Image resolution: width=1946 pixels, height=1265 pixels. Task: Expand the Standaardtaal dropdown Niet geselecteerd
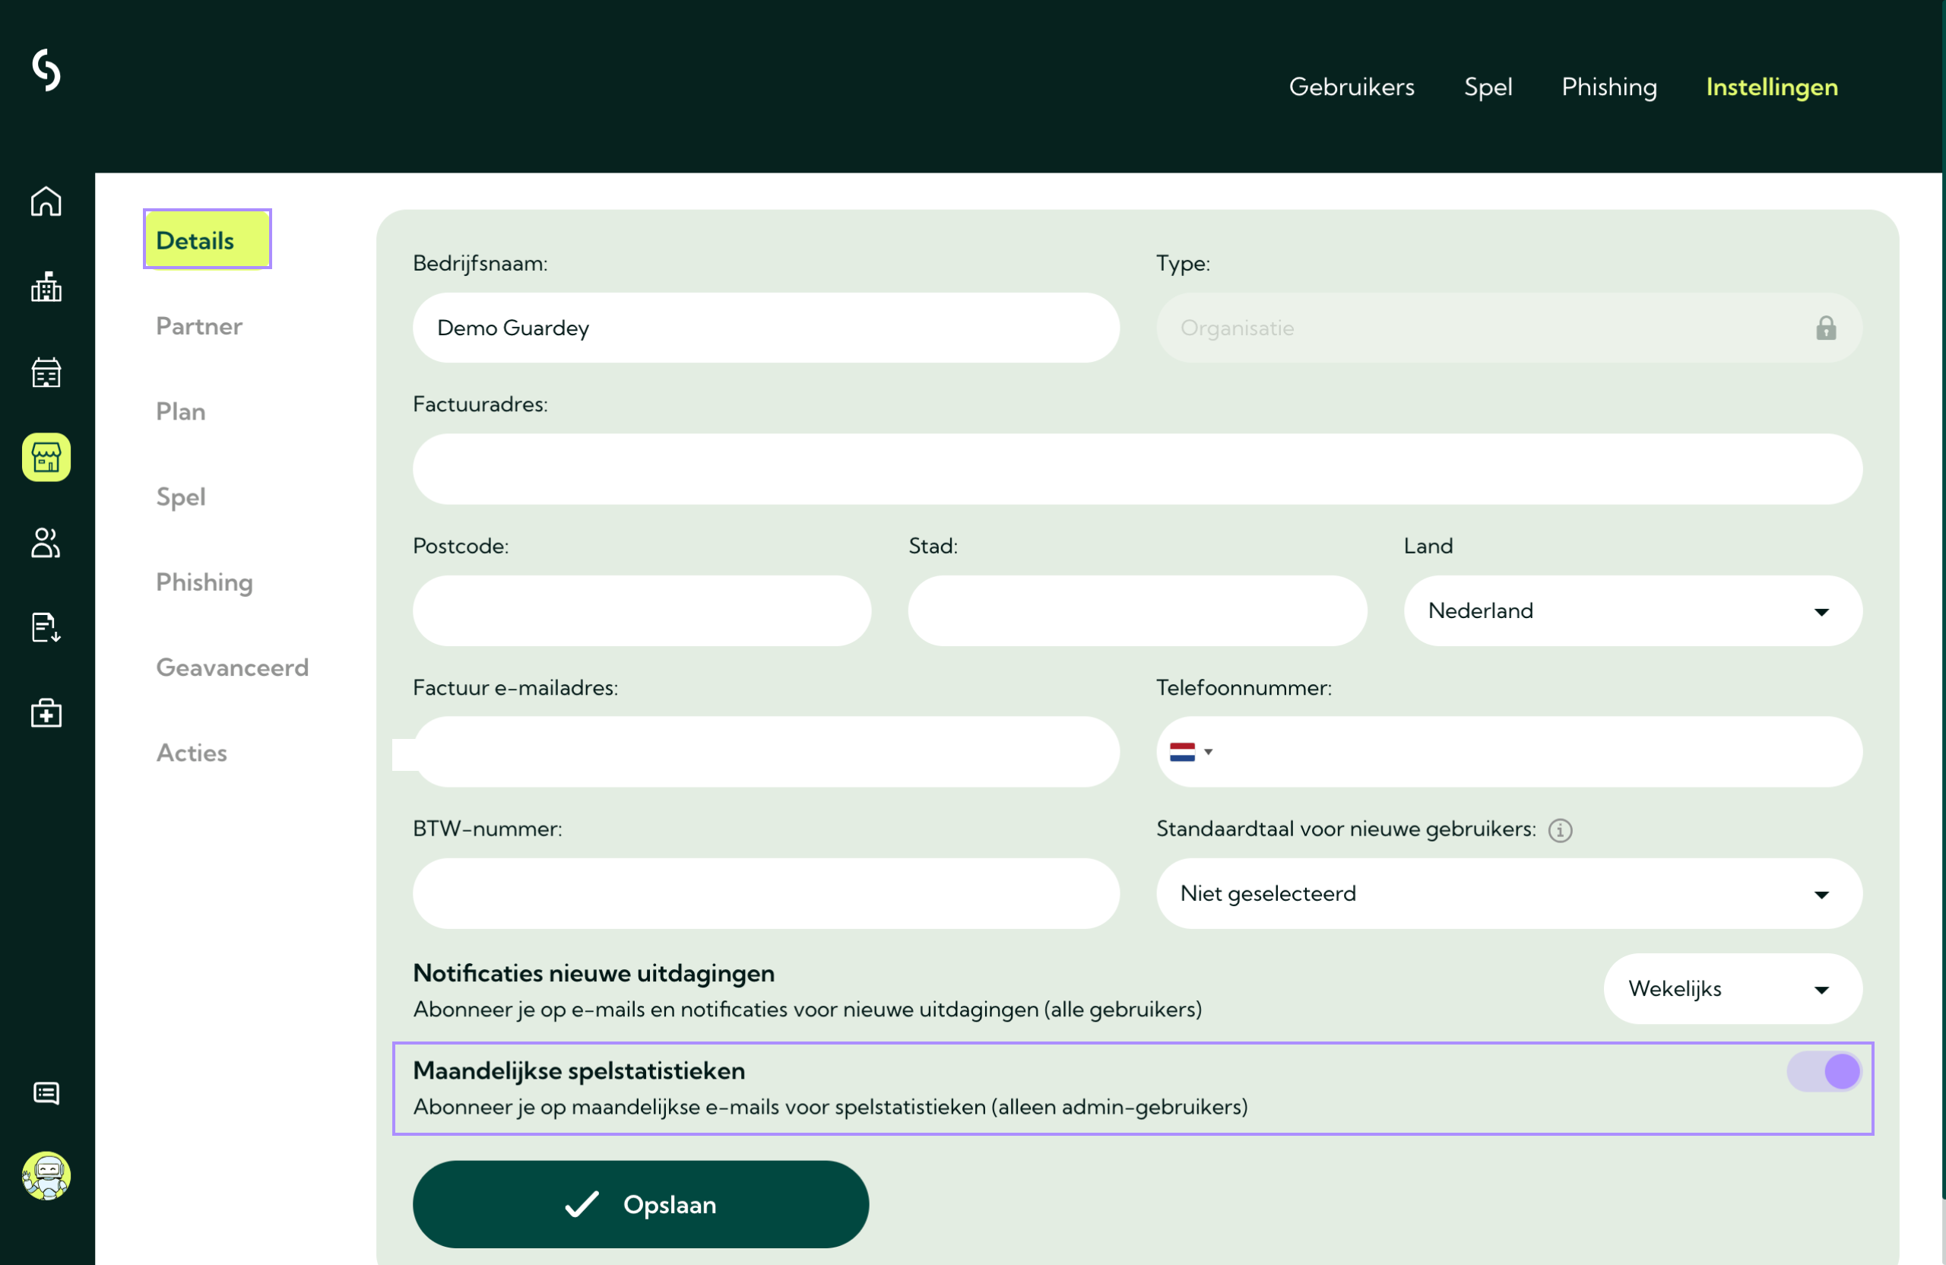pos(1509,893)
